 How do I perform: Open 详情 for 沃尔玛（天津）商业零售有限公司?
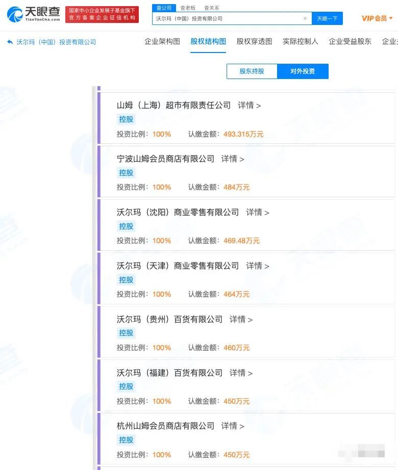[257, 266]
